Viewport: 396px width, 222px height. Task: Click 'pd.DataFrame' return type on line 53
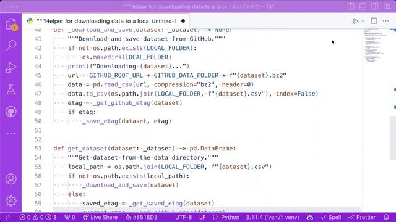pyautogui.click(x=211, y=149)
